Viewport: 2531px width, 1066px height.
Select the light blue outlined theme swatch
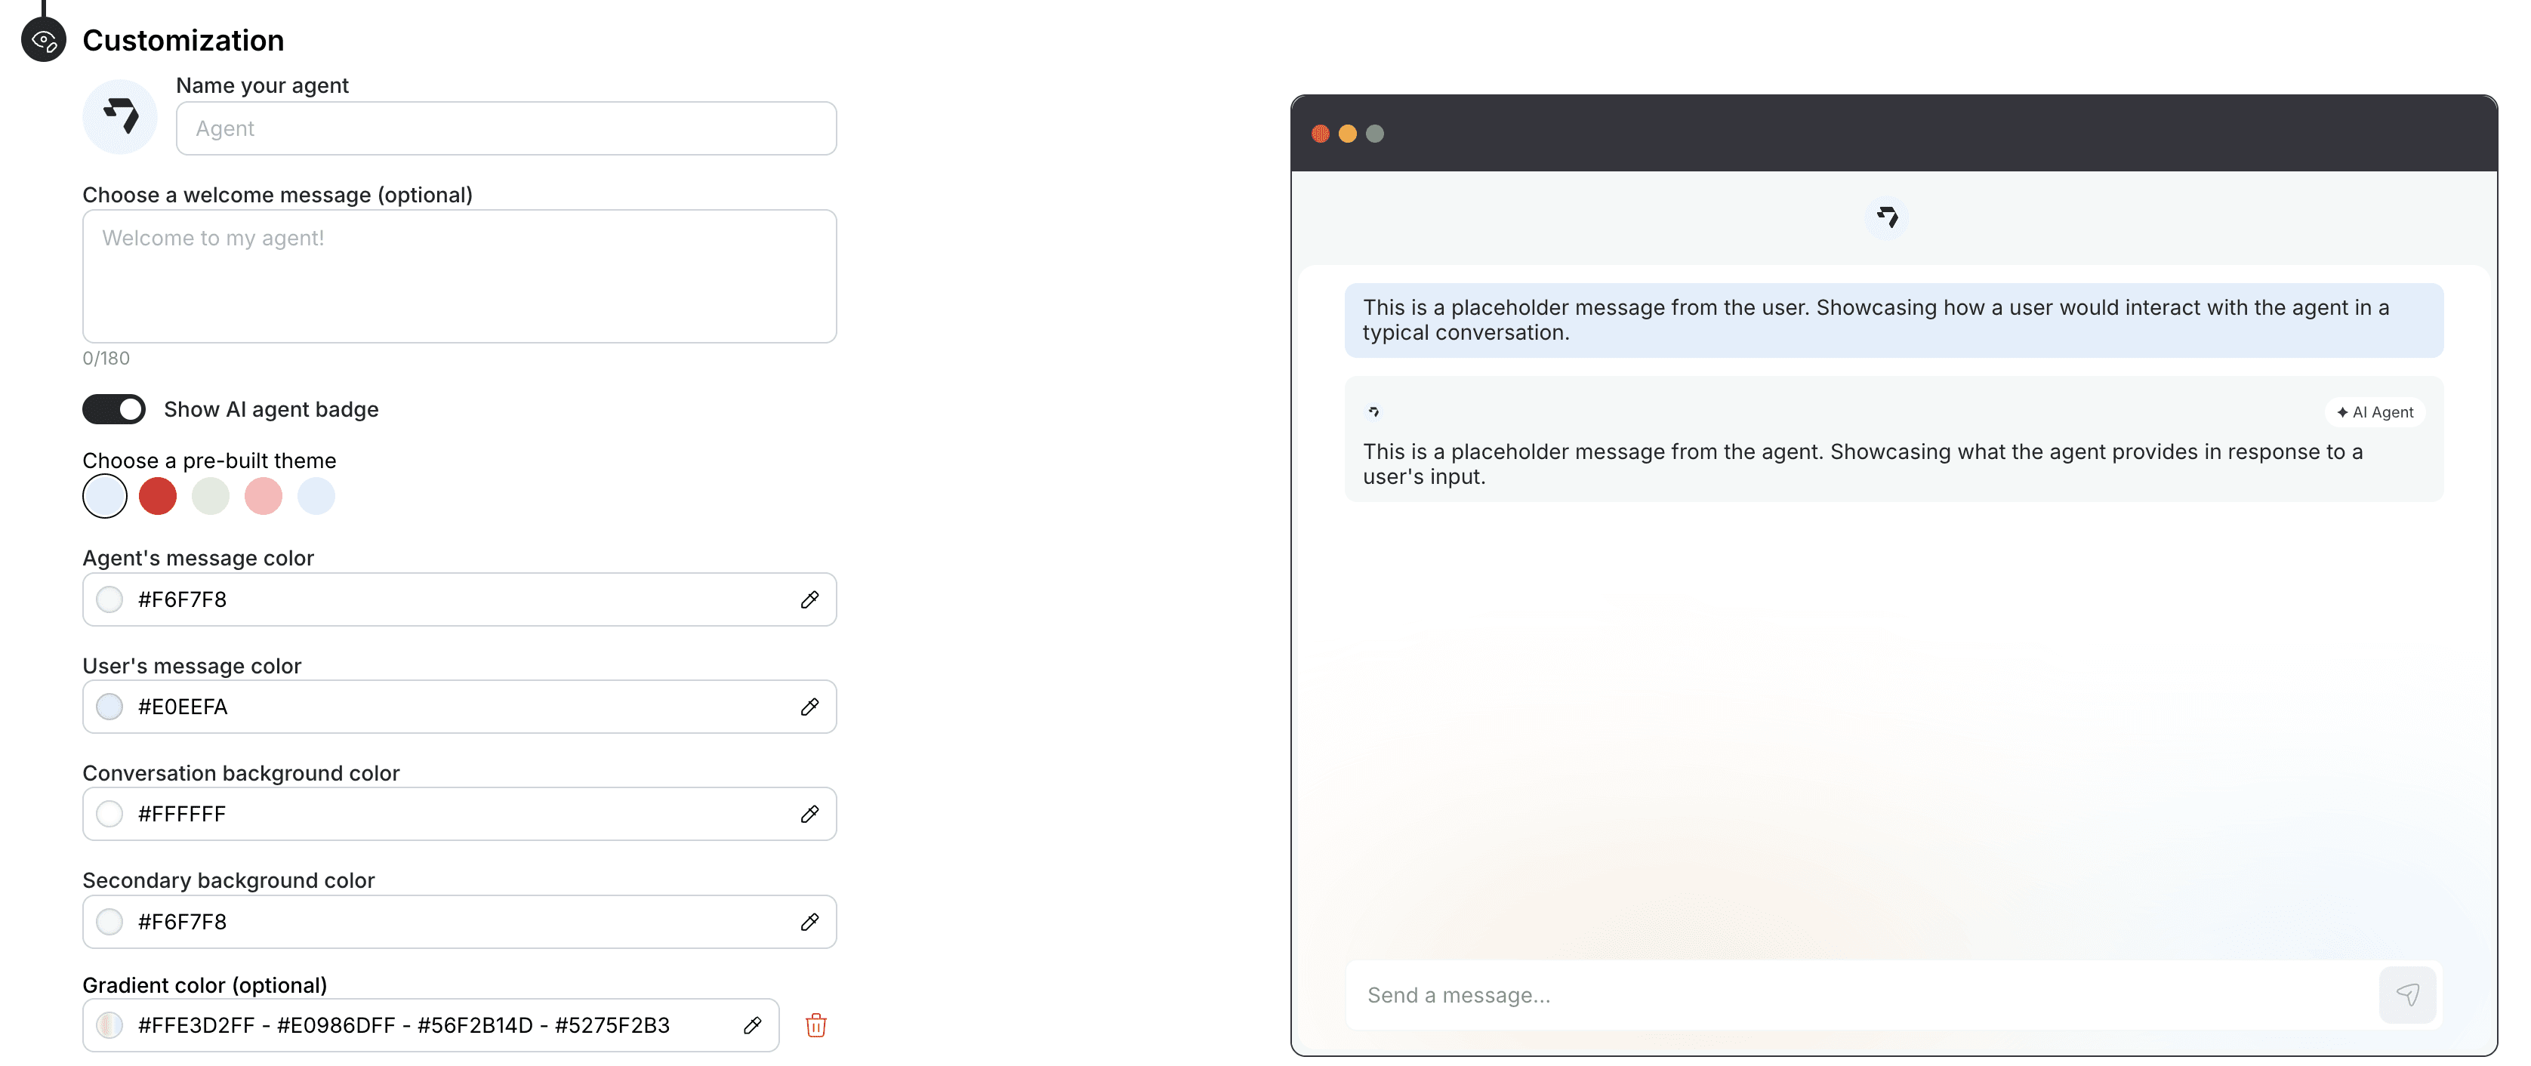(x=105, y=496)
